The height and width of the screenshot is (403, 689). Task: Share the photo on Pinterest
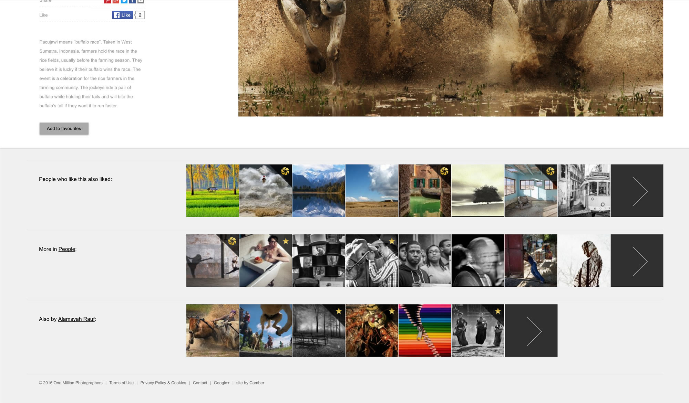click(x=107, y=1)
